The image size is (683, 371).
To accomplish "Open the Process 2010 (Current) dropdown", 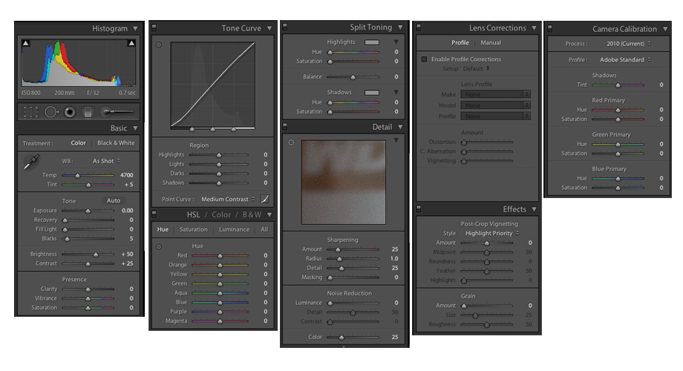I will [x=629, y=44].
